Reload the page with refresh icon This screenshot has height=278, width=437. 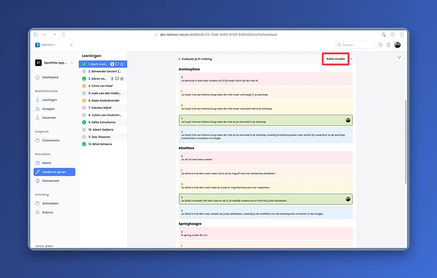[x=64, y=35]
